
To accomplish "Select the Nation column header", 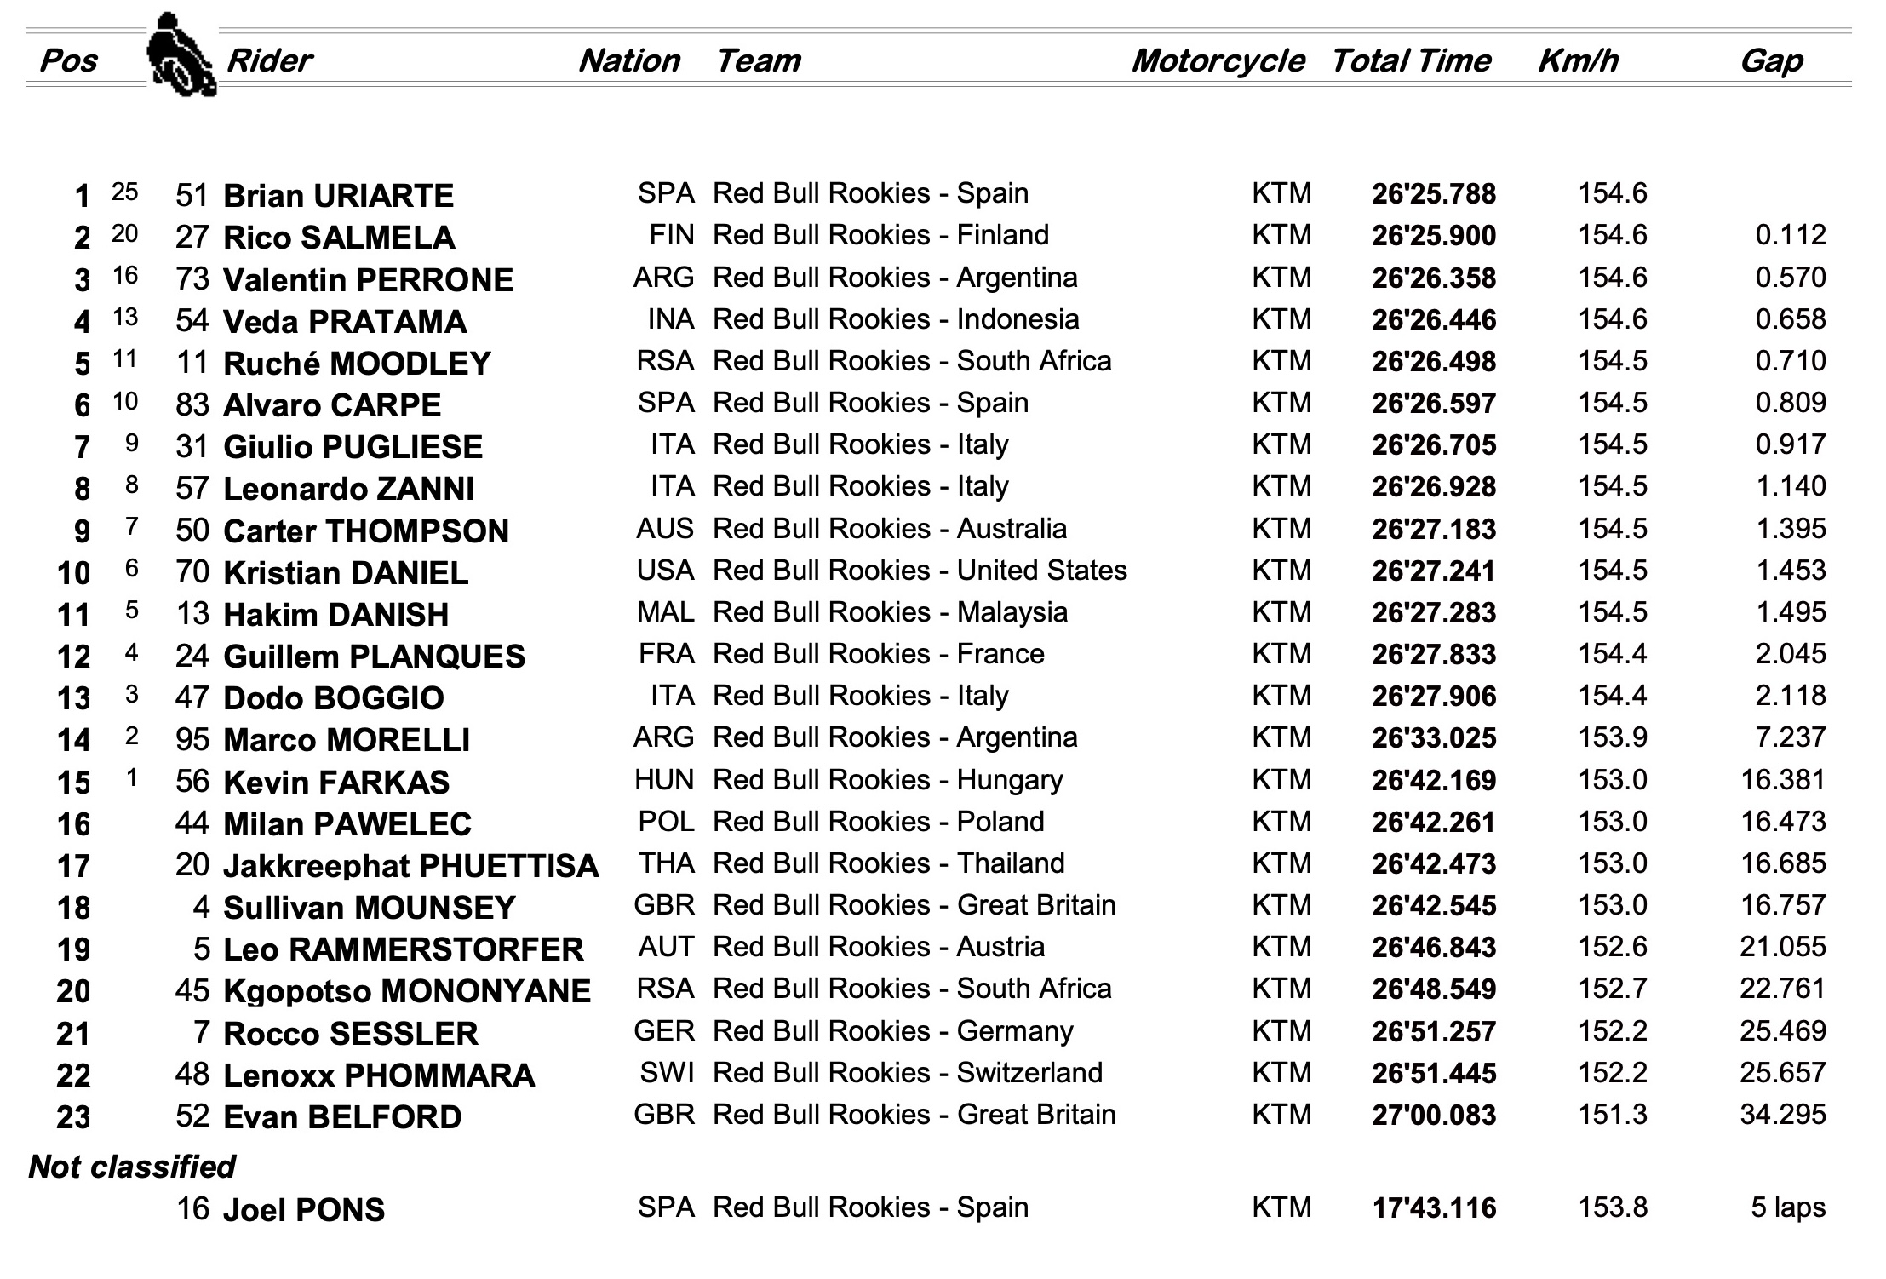I will [x=629, y=60].
